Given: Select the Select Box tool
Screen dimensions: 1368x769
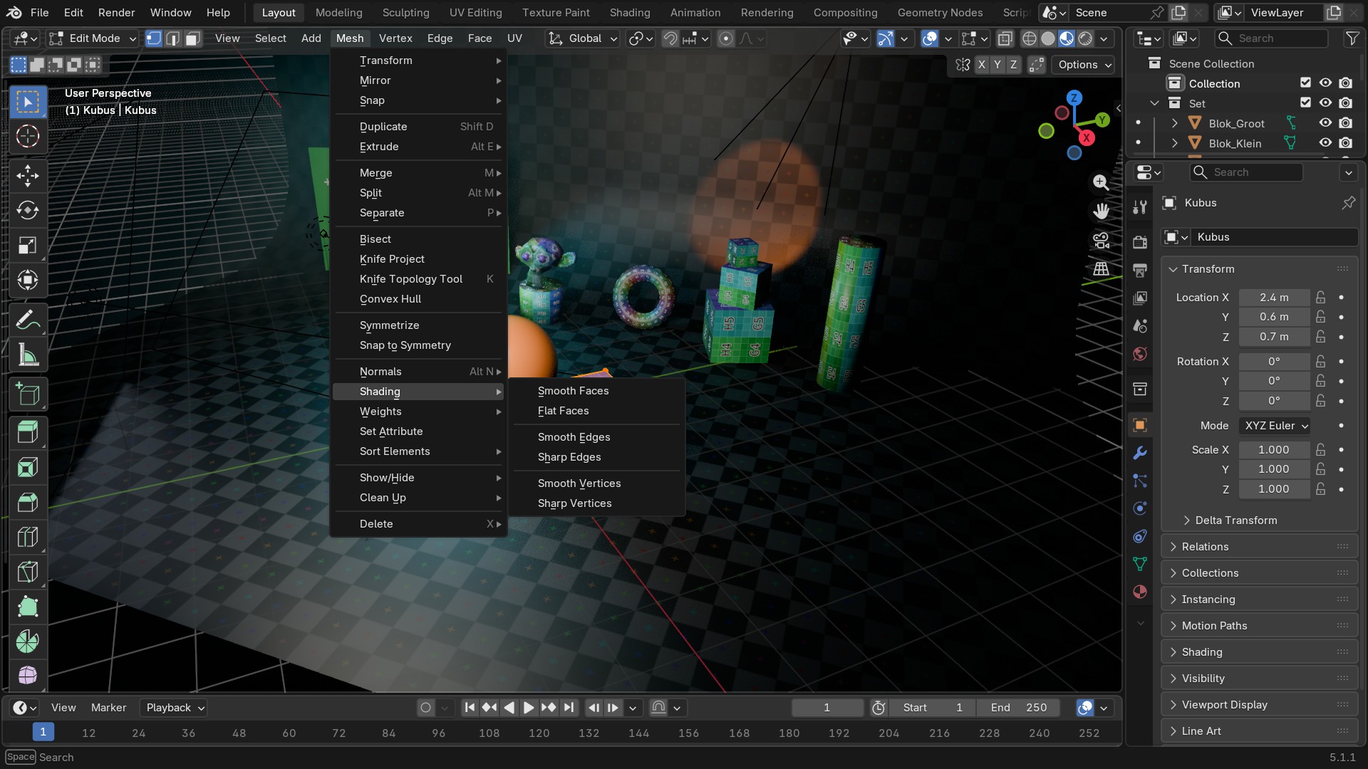Looking at the screenshot, I should (x=28, y=102).
